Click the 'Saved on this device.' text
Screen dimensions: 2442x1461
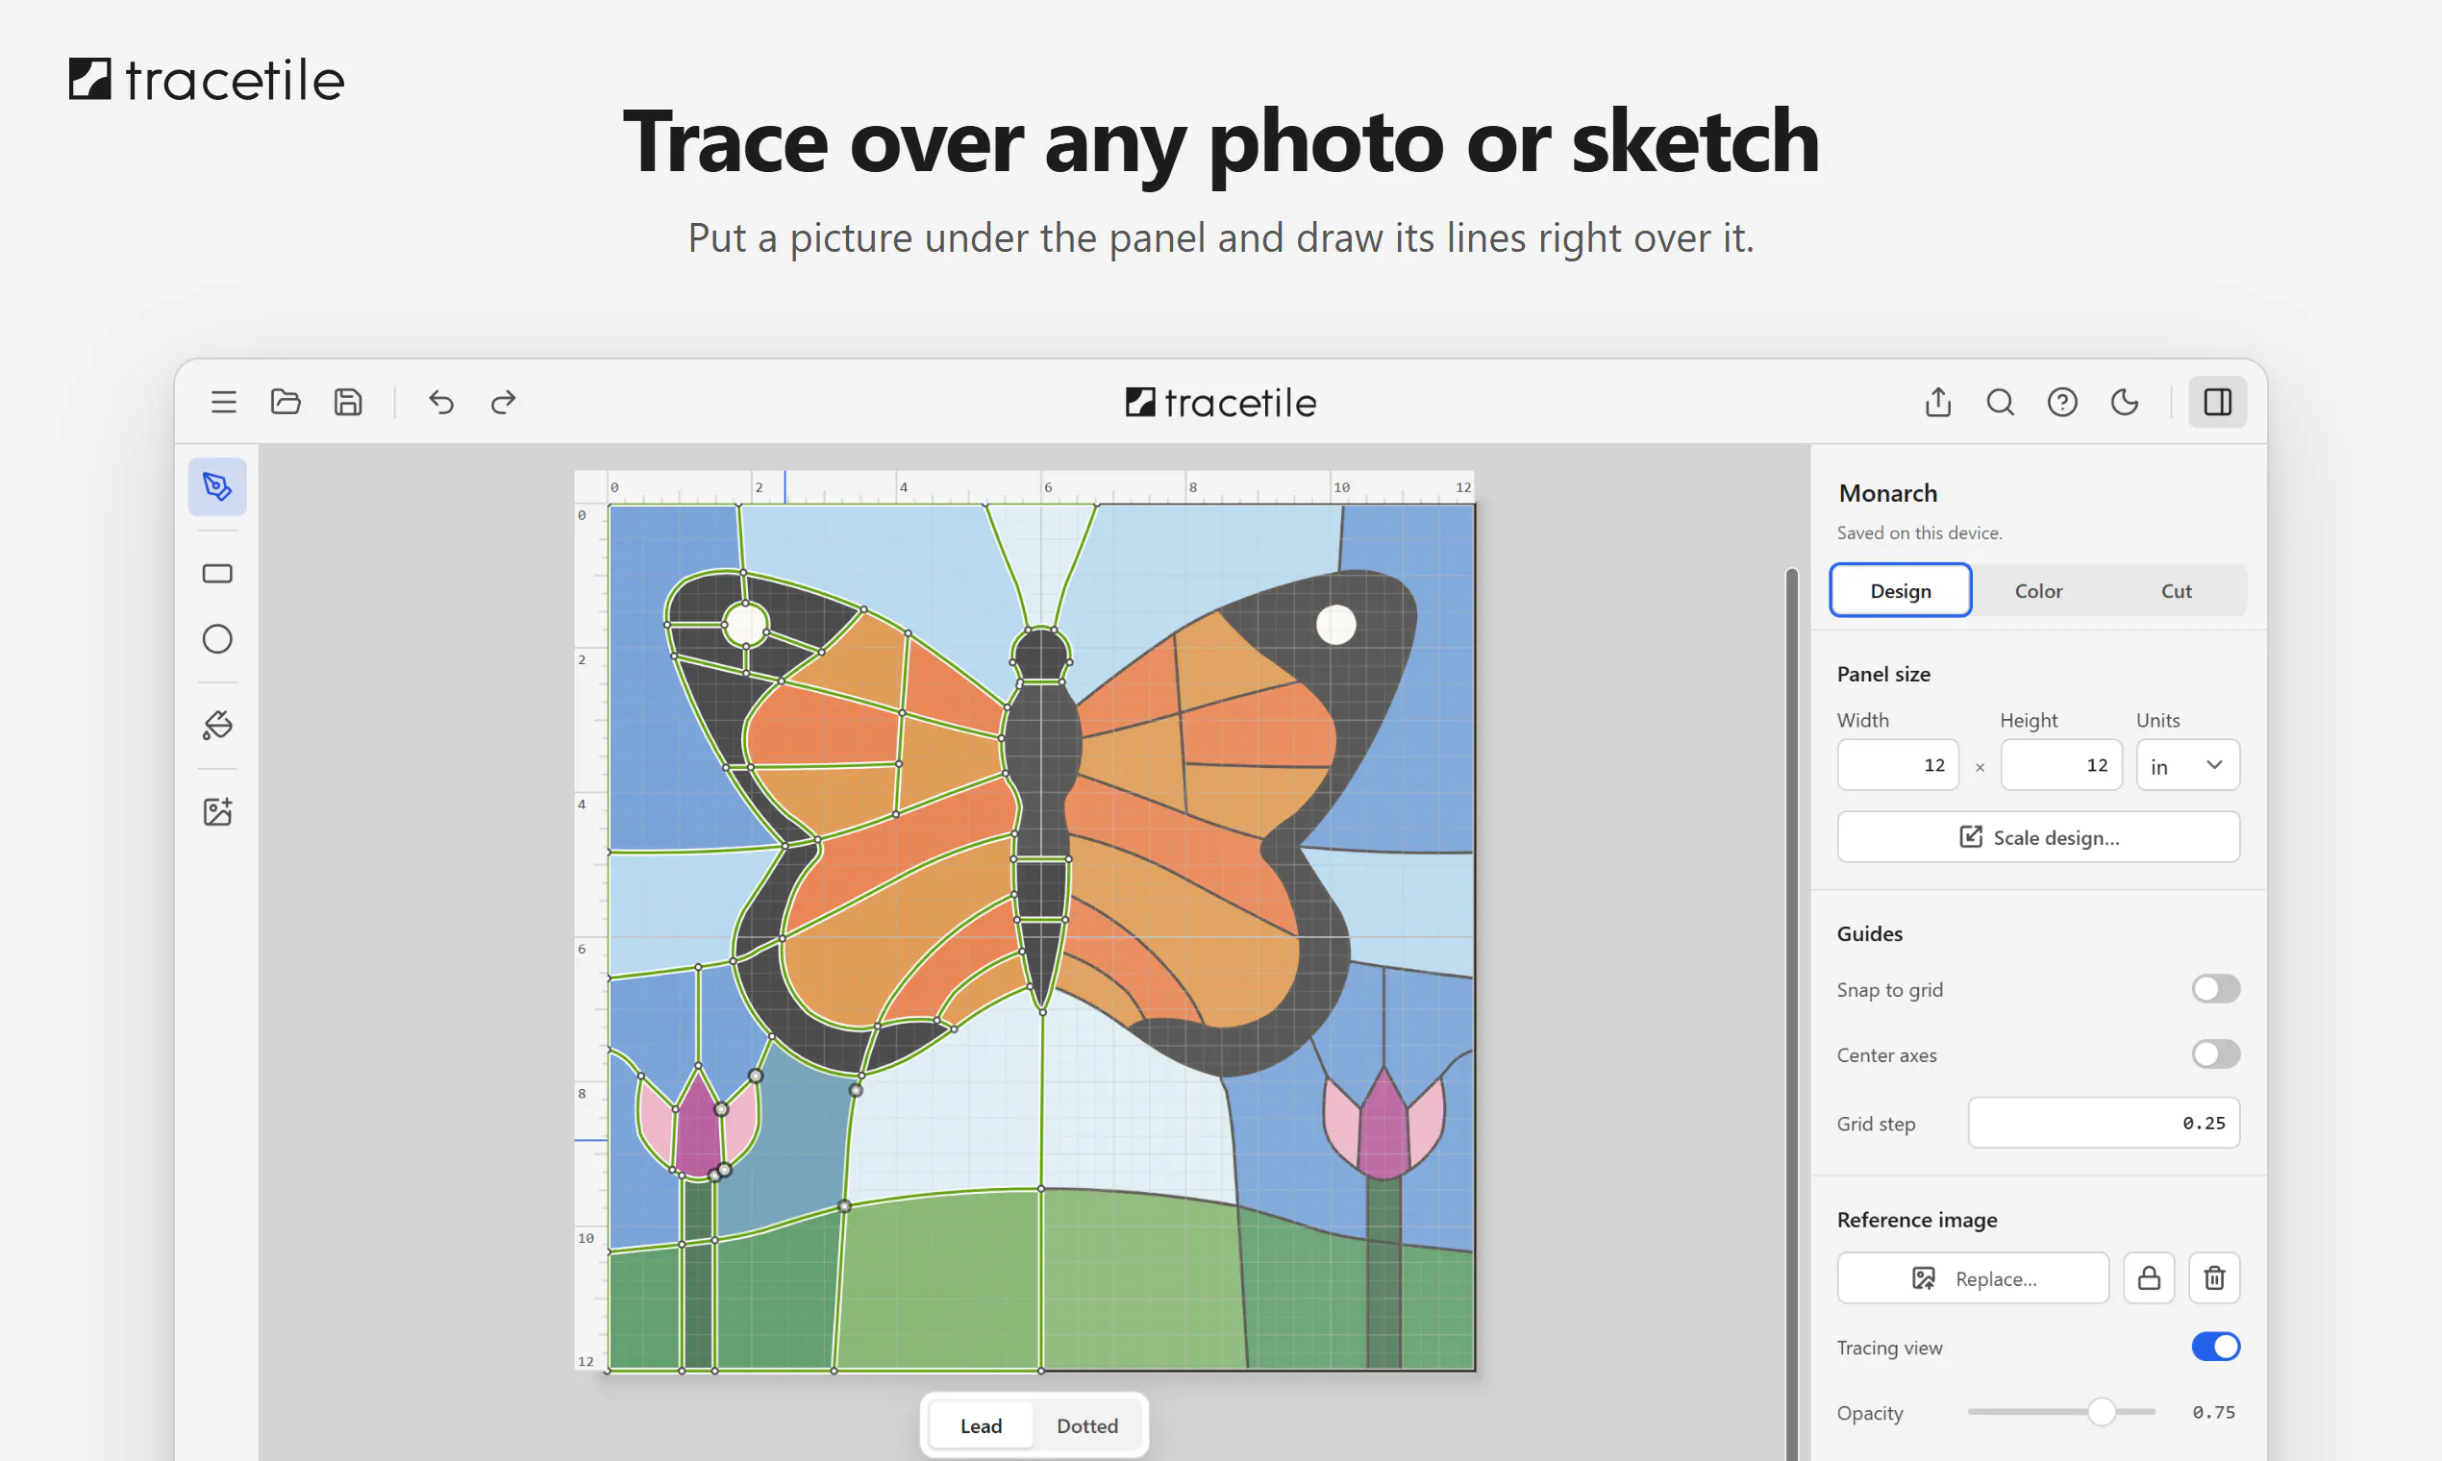coord(1919,532)
